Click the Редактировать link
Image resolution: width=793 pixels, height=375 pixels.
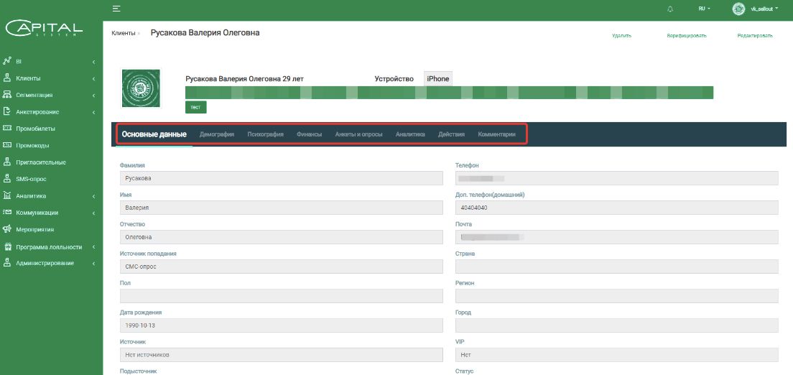tap(754, 35)
